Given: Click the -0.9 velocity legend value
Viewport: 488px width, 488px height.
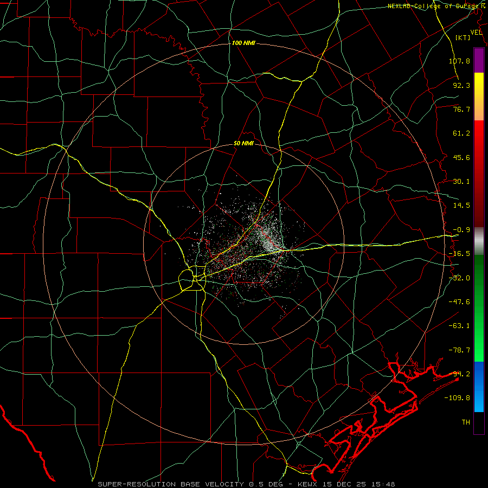Looking at the screenshot, I should coord(461,230).
